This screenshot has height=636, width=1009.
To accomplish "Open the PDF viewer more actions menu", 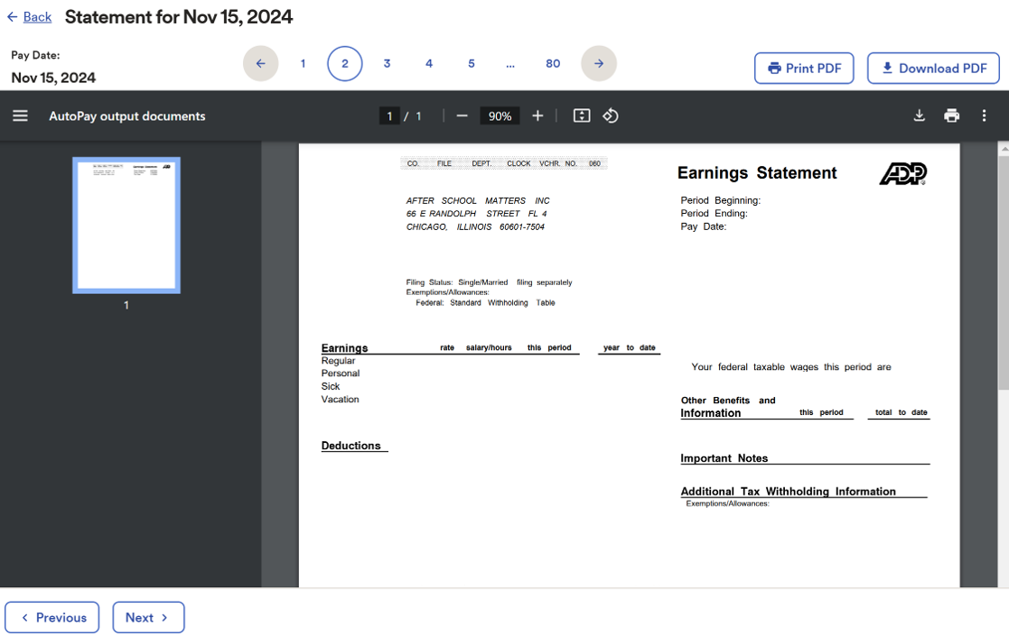I will point(984,115).
